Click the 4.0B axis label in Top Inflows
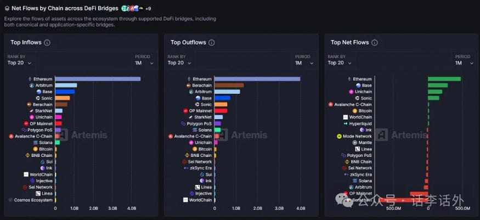This screenshot has height=220, width=480. [132, 208]
